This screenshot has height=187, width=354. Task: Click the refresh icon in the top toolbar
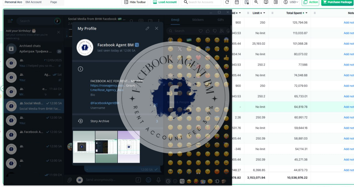point(227,2)
